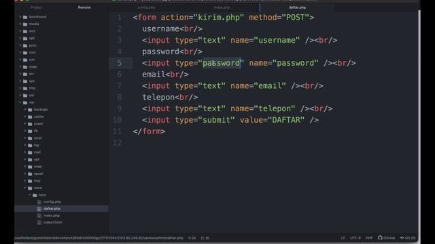Screen dimensions: 435x244
Task: Click the log folder icon
Action: click(30, 146)
